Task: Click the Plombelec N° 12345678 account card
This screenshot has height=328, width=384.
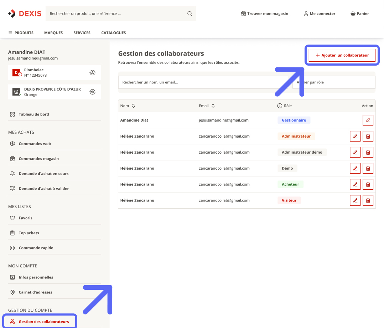Action: click(x=55, y=73)
